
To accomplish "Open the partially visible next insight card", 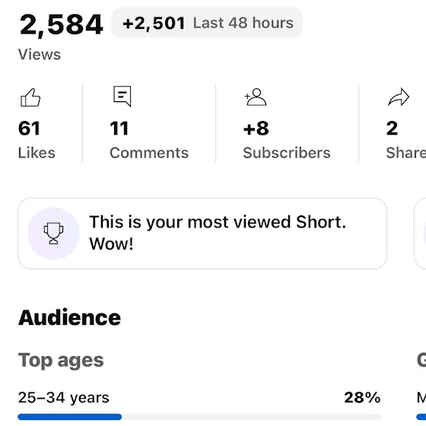I will click(420, 234).
